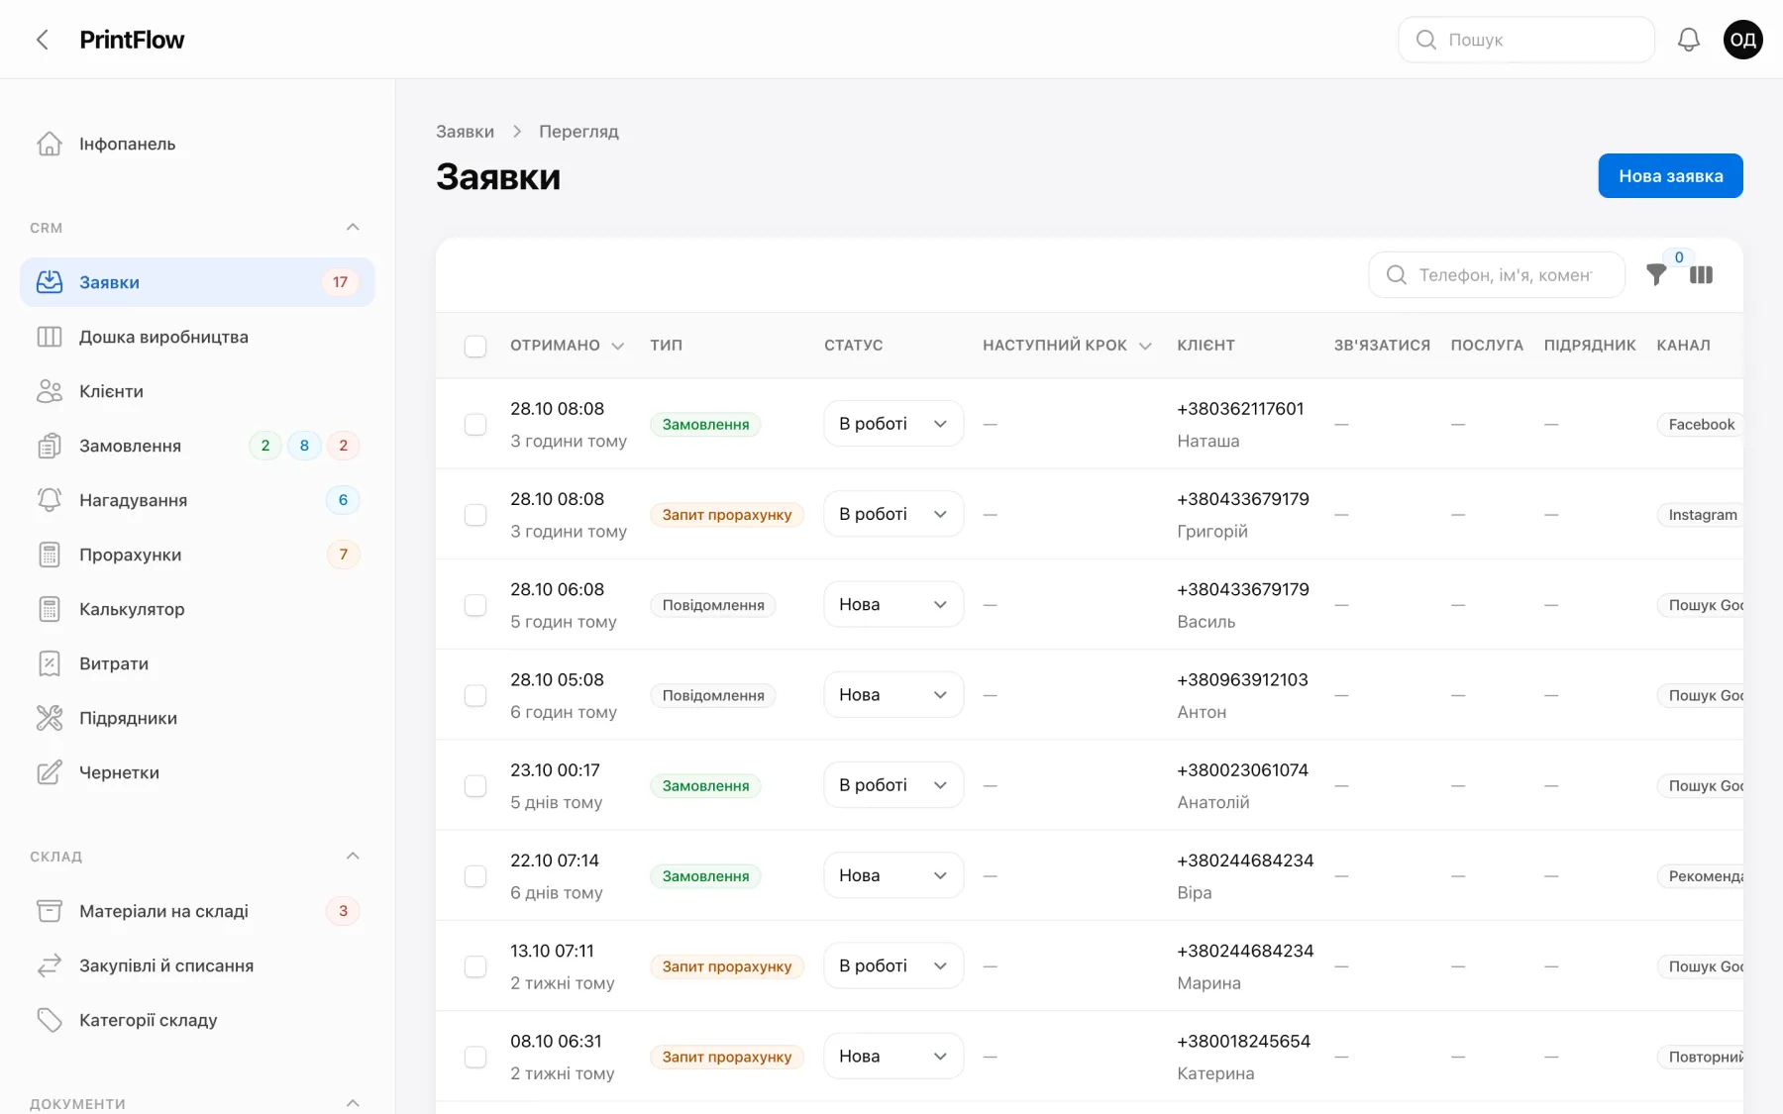Open status dropdown for Катерина's request

(893, 1057)
